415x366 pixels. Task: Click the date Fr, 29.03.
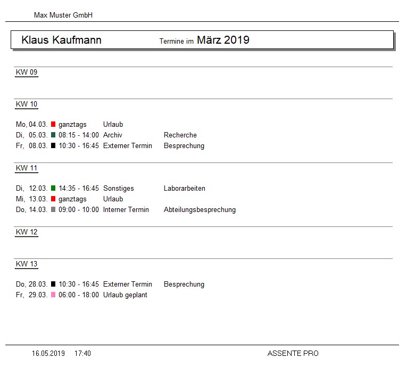[x=32, y=295]
